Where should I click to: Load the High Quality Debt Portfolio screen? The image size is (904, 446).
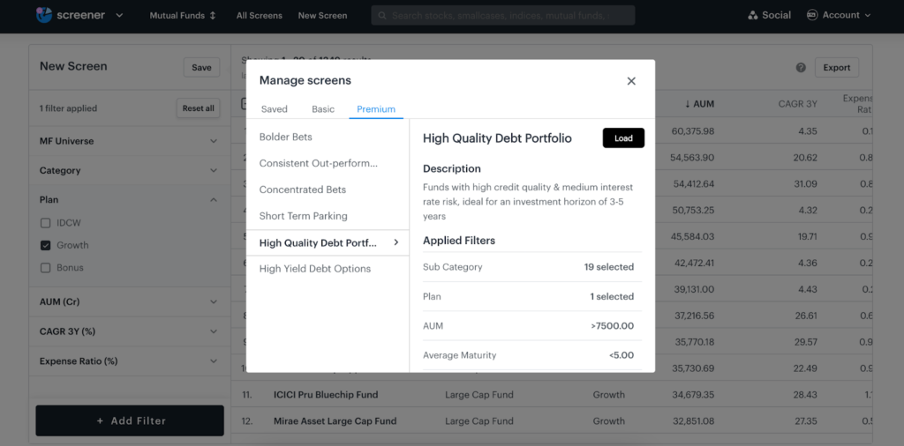pos(623,138)
